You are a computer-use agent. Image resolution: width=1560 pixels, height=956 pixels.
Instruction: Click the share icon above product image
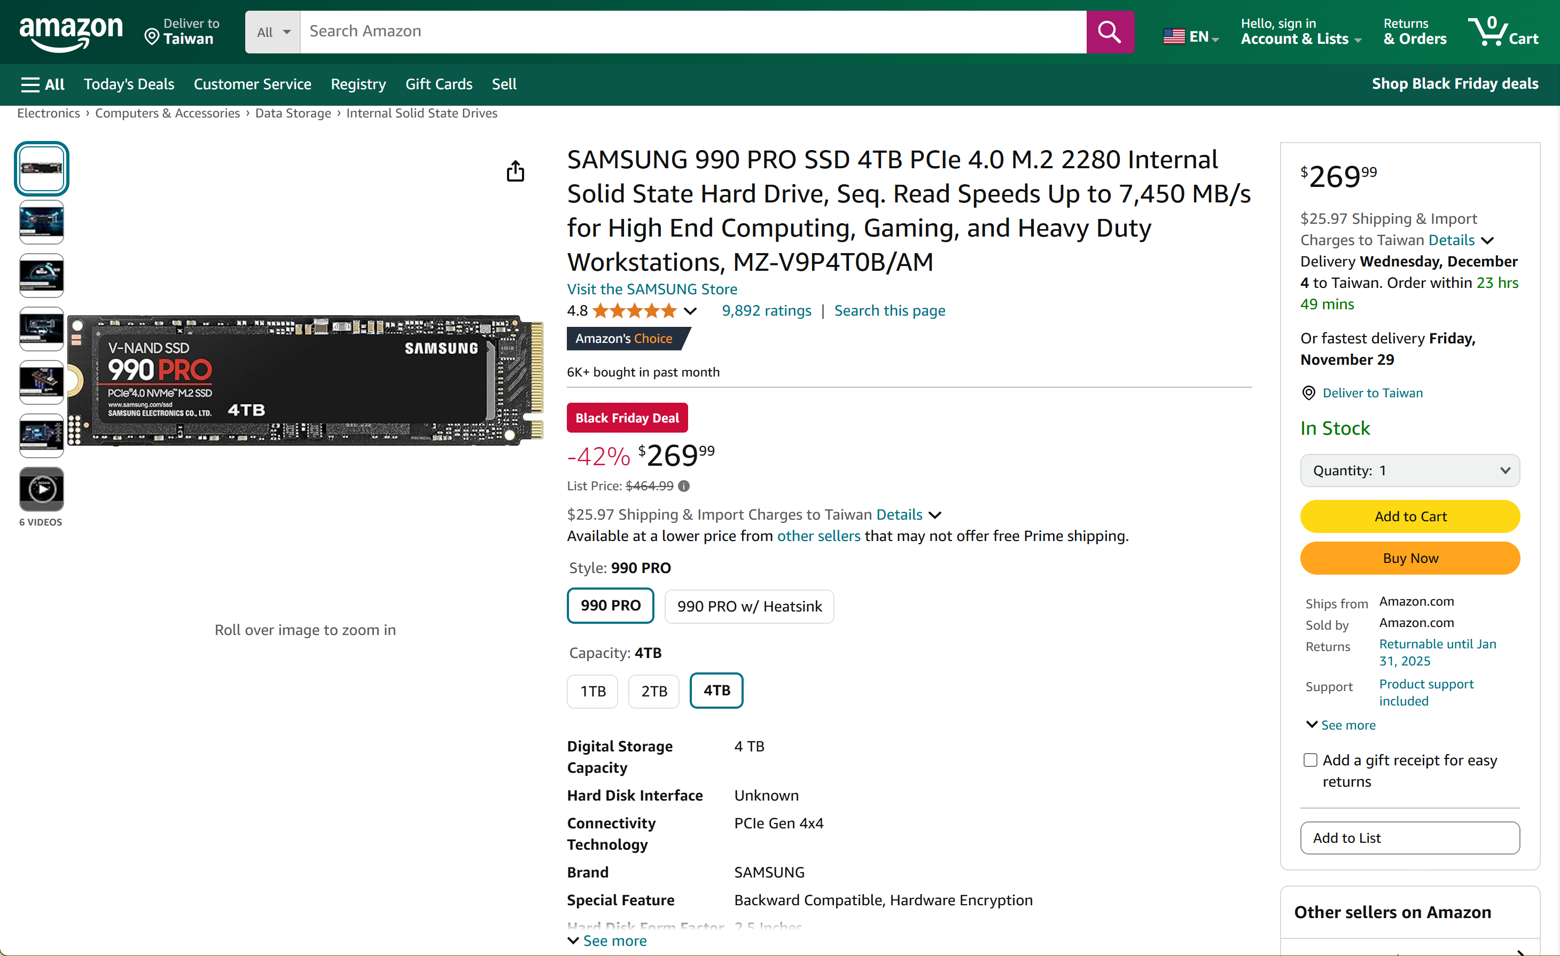click(516, 171)
